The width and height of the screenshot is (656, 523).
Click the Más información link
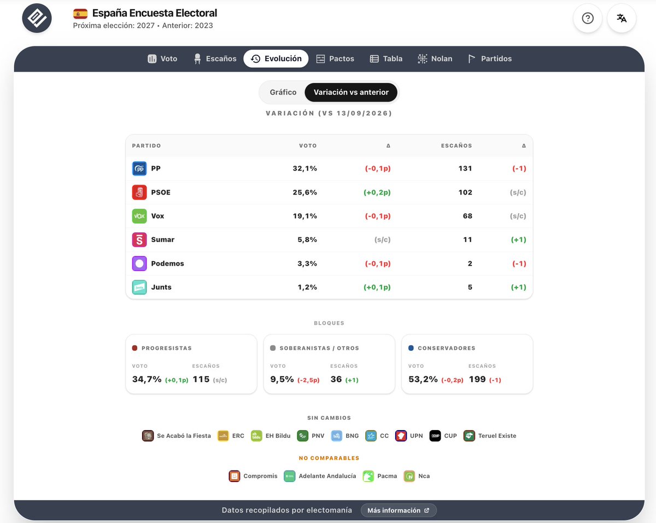coord(399,510)
